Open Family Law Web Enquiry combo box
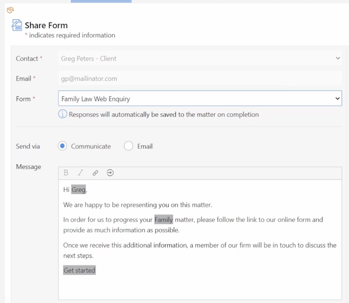 [x=200, y=98]
